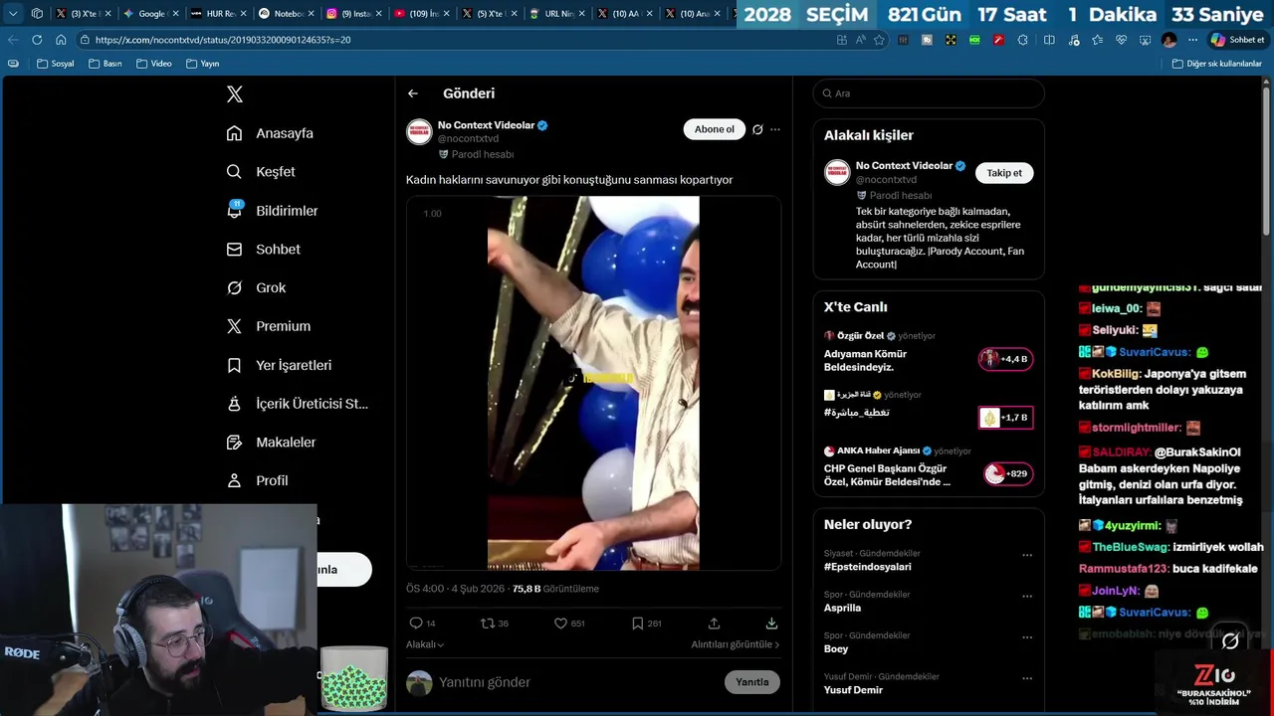The height and width of the screenshot is (716, 1274).
Task: Open the #Epsteindosyalari trend
Action: [868, 567]
